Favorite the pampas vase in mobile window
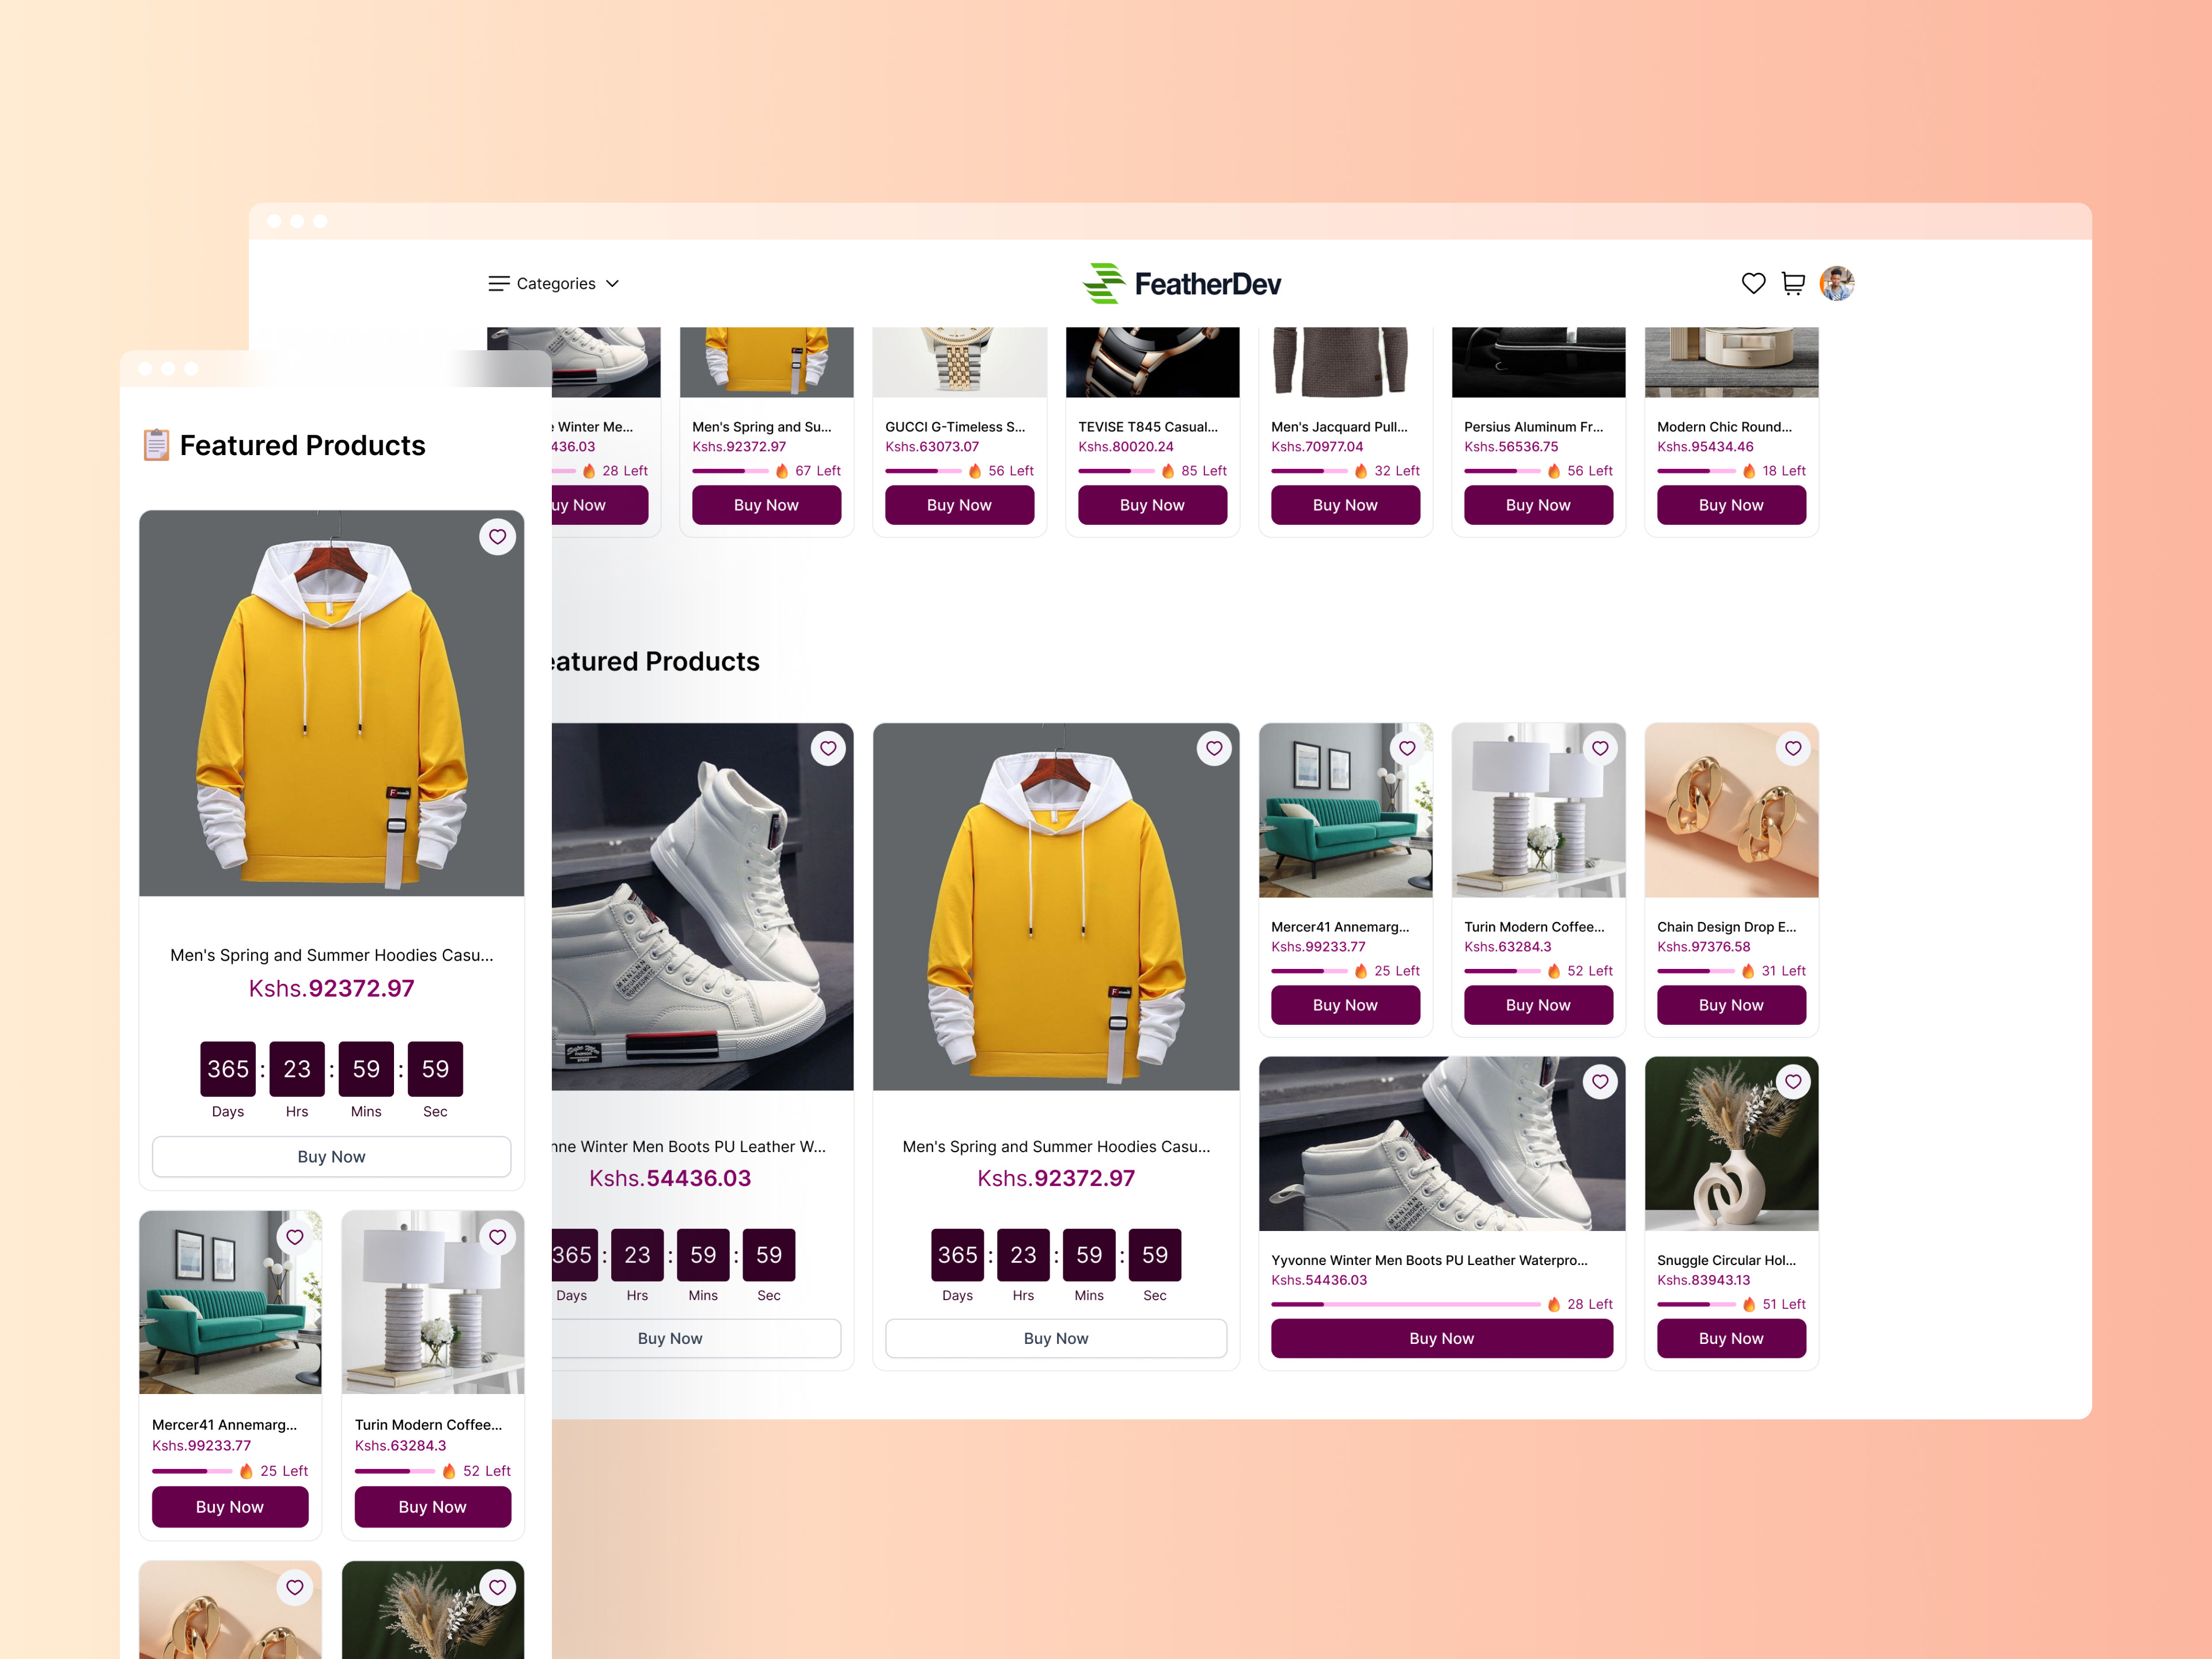This screenshot has width=2212, height=1659. 497,1587
